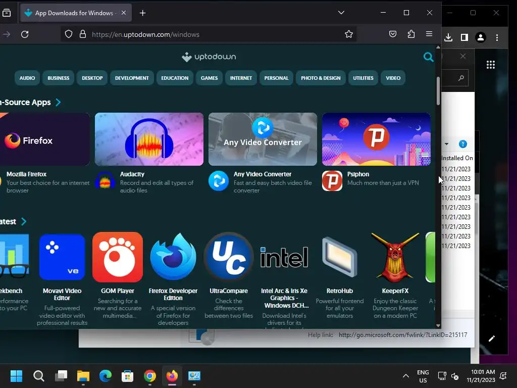Open the Mozilla Firefox title link

(26, 174)
